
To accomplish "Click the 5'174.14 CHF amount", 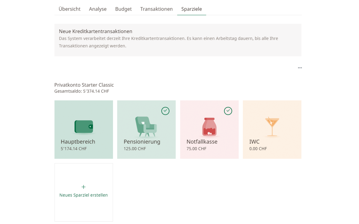I will [74, 149].
